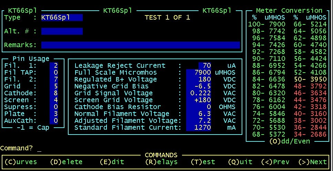Click Regulated B+ Voltage value 180
The image size is (333, 171).
(x=199, y=79)
